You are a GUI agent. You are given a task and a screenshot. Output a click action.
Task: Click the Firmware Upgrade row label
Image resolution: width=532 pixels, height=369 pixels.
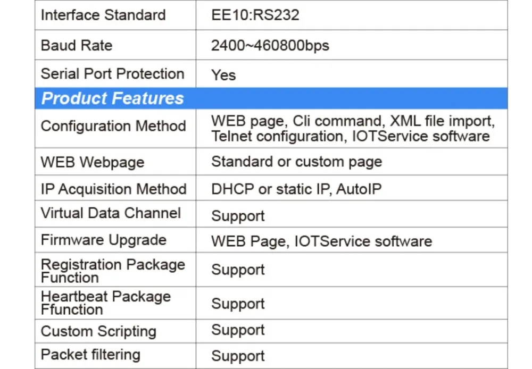point(103,240)
